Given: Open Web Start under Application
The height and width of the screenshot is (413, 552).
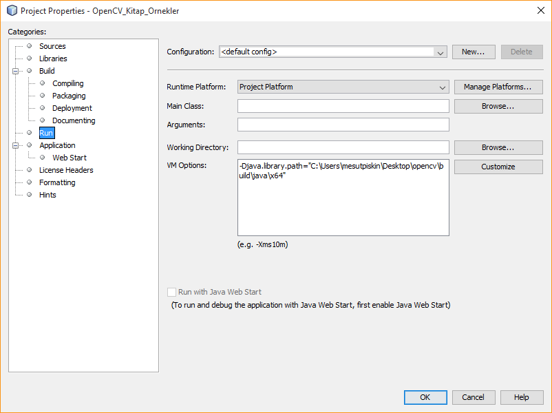Looking at the screenshot, I should (69, 158).
